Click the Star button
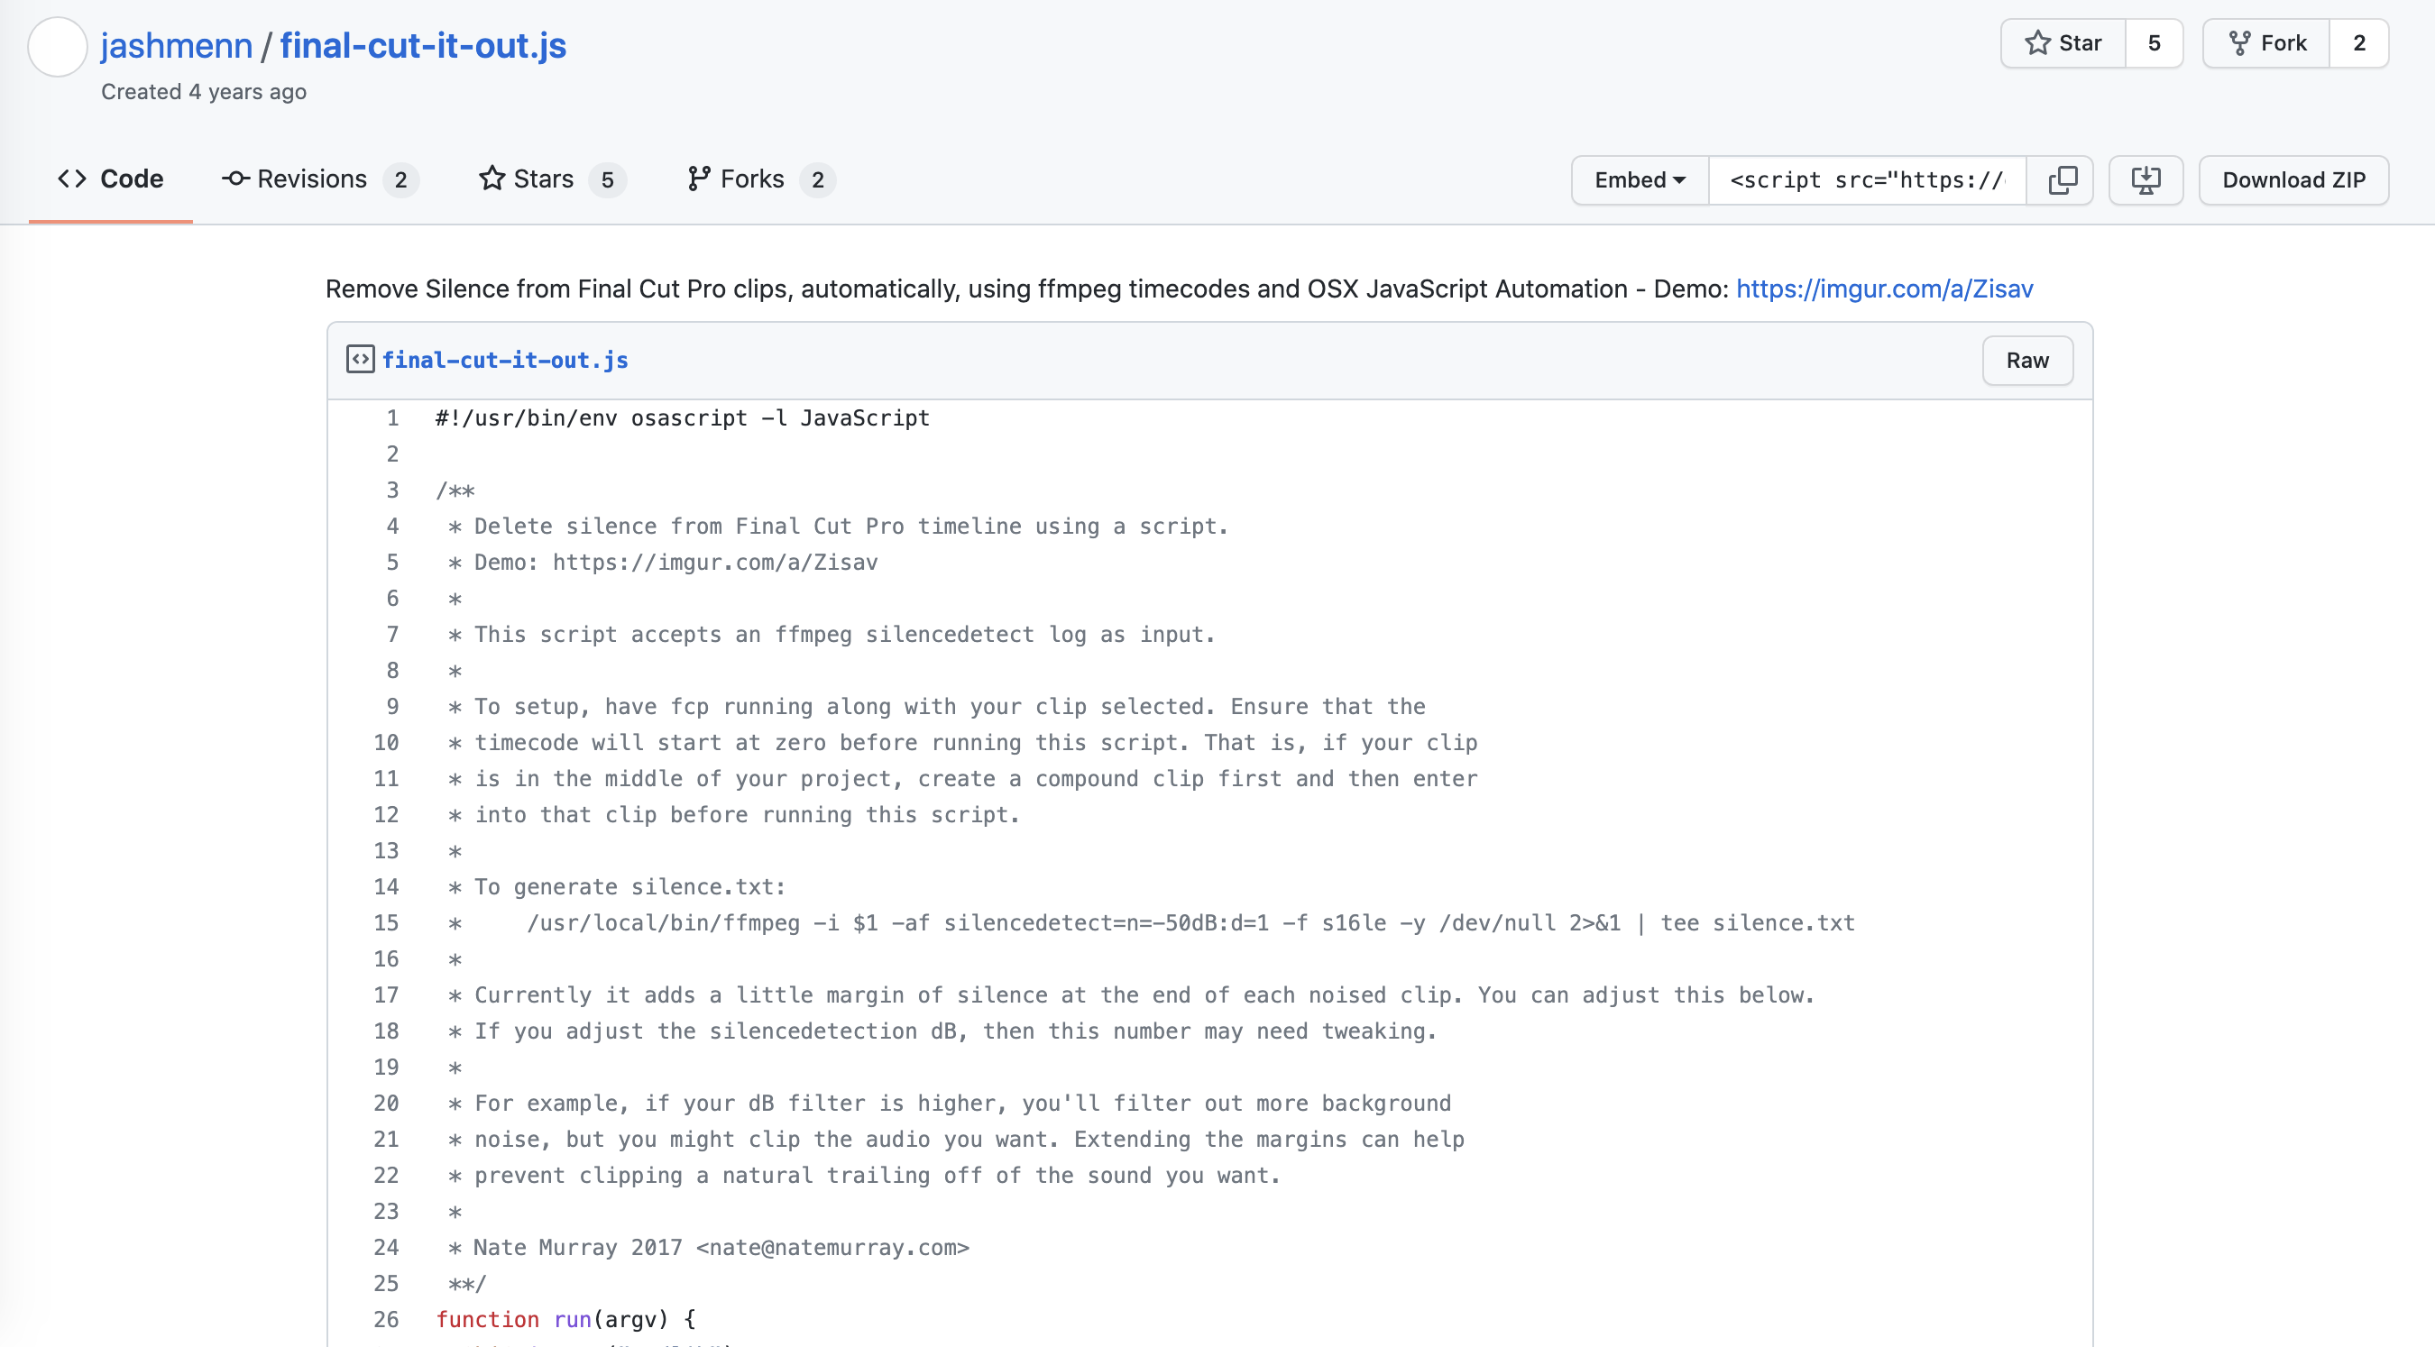Screen dimensions: 2435x1347 pyautogui.click(x=2063, y=43)
